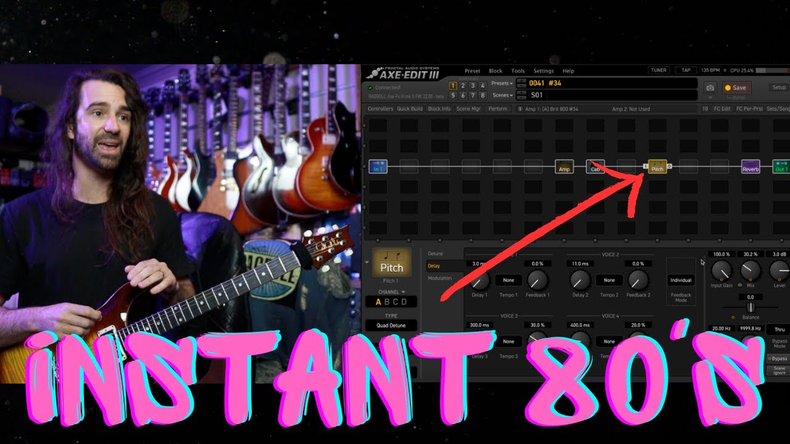The image size is (790, 444).
Task: Open Tempo 2 dropdown set to None
Action: 609,280
